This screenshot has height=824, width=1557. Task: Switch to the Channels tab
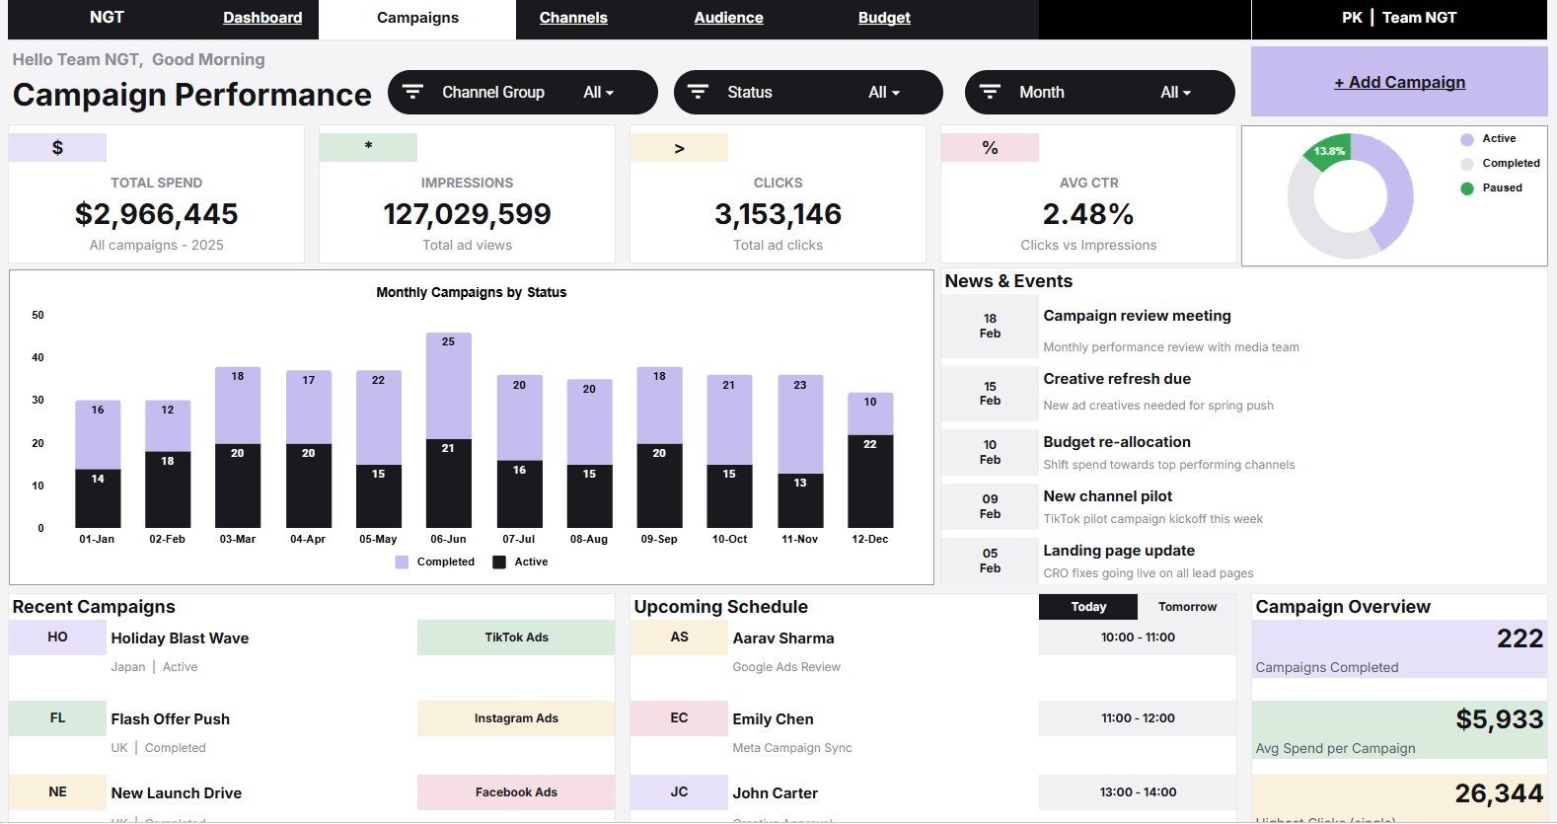coord(573,18)
